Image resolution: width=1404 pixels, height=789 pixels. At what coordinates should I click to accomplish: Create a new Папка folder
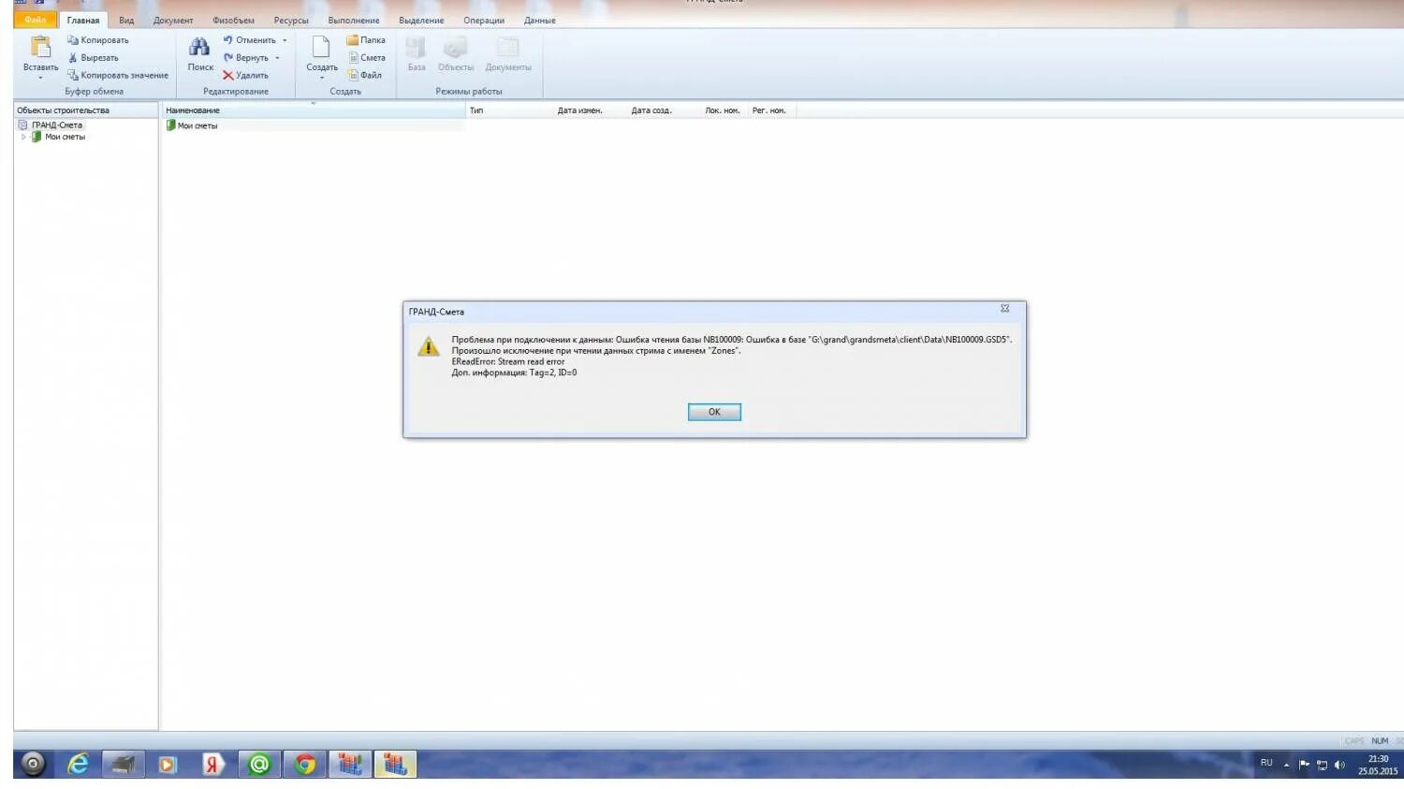(366, 40)
